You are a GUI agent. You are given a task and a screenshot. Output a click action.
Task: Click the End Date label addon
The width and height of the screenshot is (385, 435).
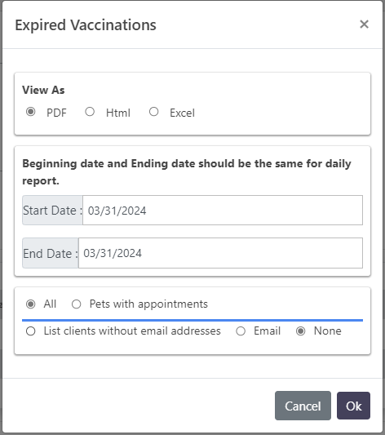51,253
